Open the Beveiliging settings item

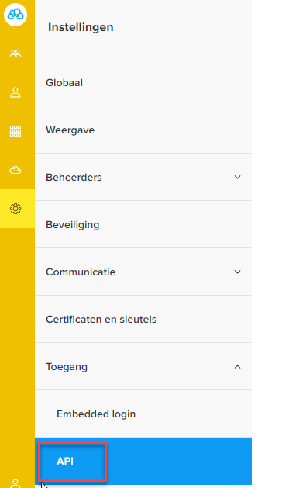pyautogui.click(x=143, y=225)
